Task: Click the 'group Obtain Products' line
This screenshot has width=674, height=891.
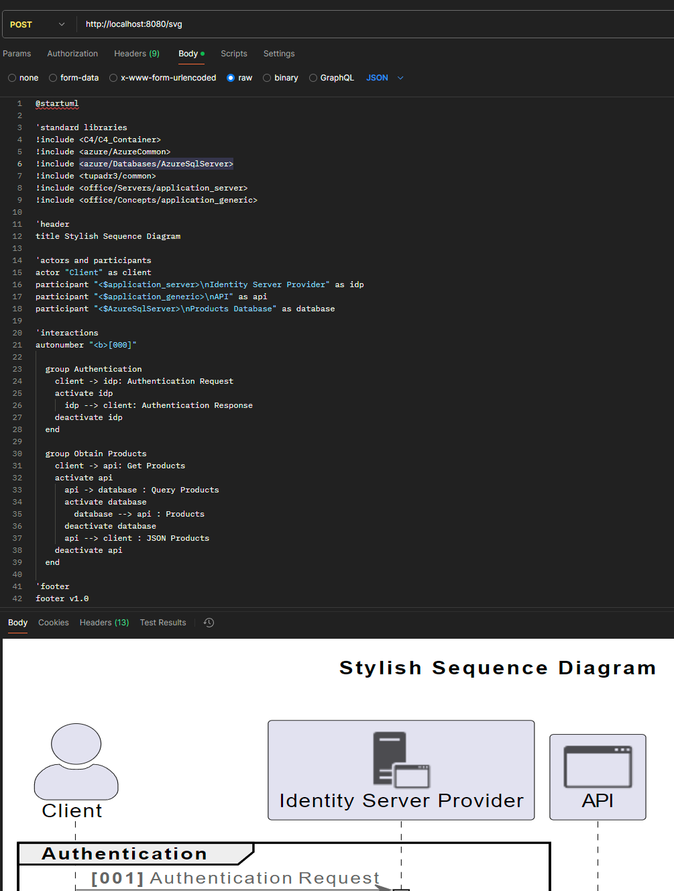Action: point(96,454)
